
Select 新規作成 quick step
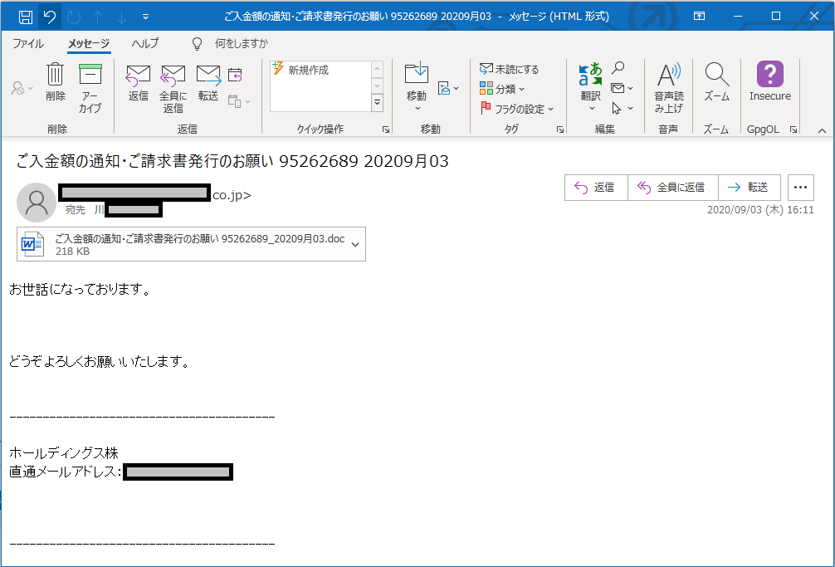pyautogui.click(x=308, y=70)
